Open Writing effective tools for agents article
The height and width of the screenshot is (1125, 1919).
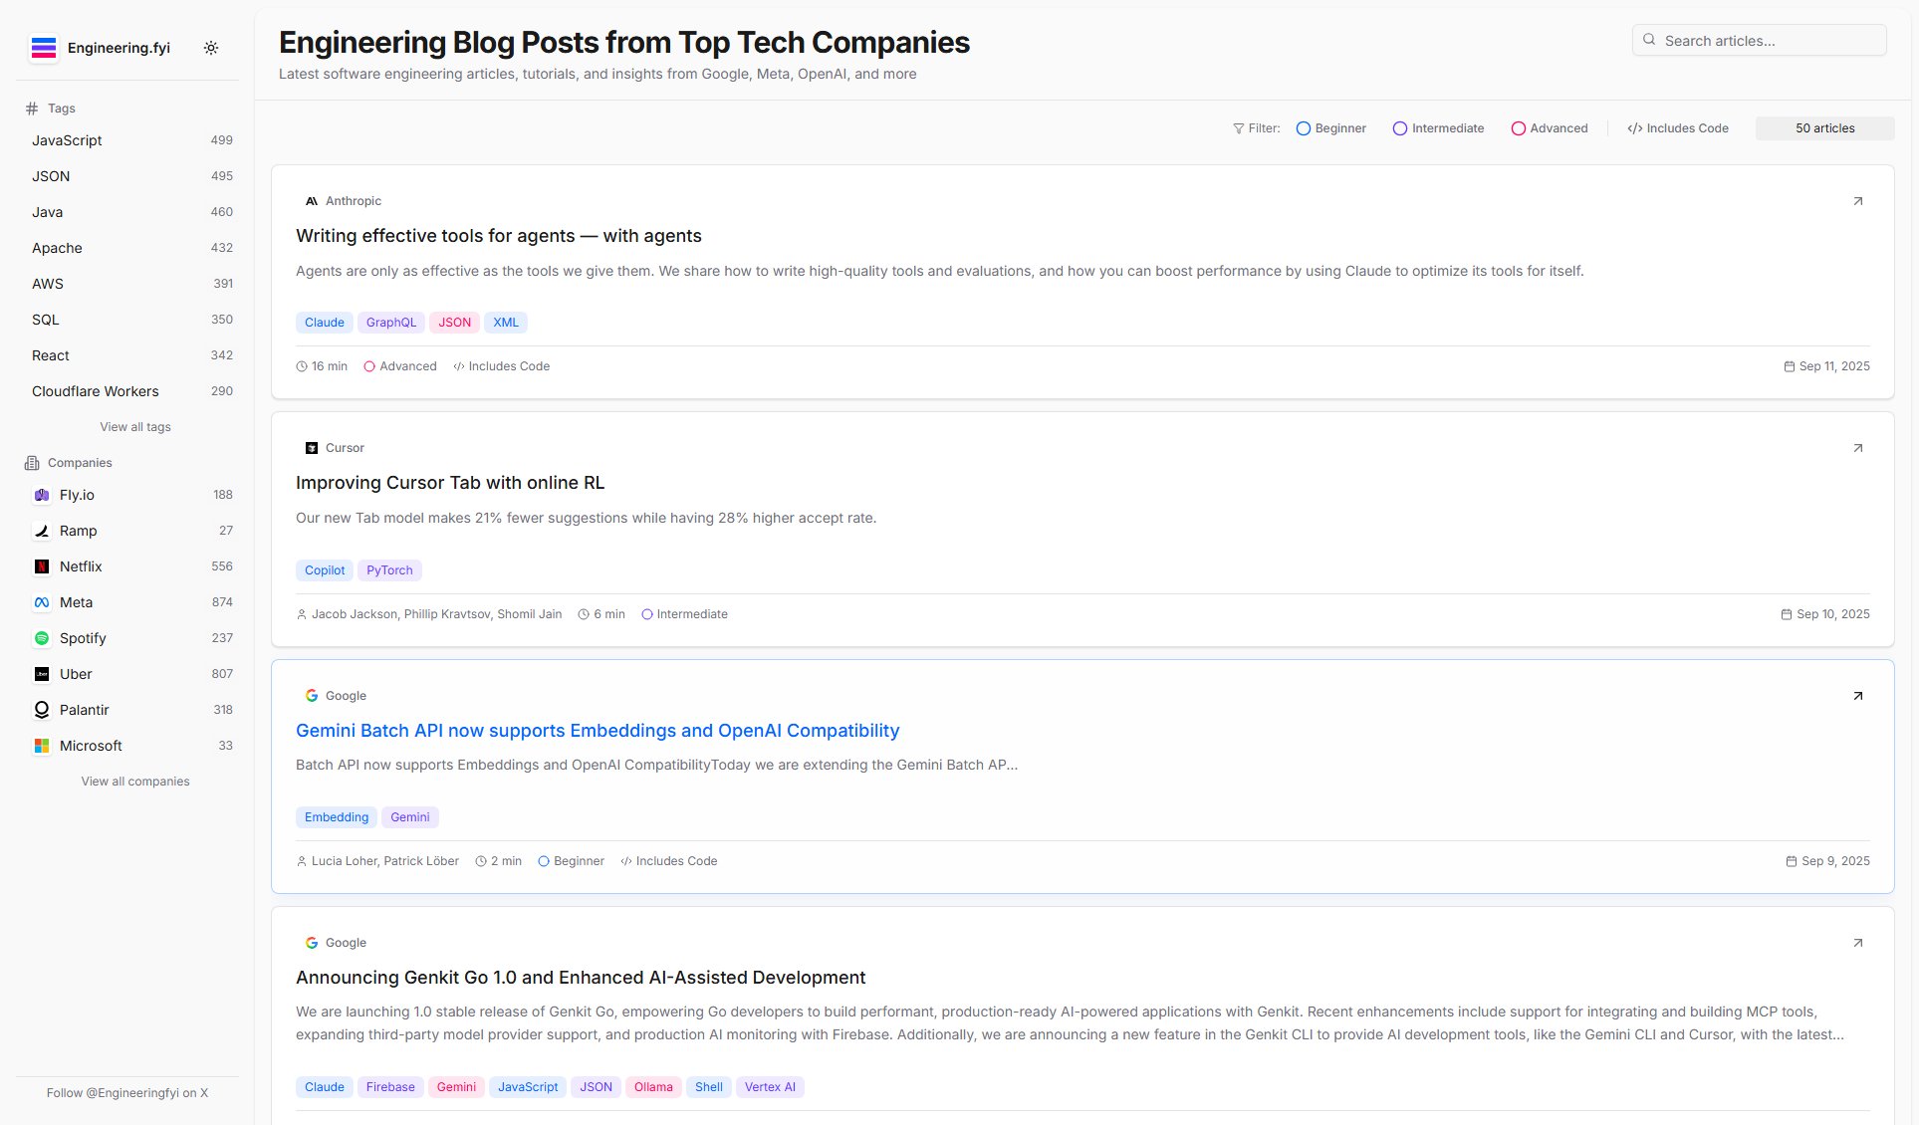pos(499,236)
